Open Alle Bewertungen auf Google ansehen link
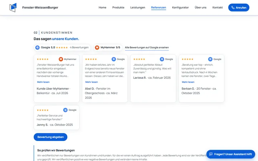The width and height of the screenshot is (258, 161). point(147,48)
